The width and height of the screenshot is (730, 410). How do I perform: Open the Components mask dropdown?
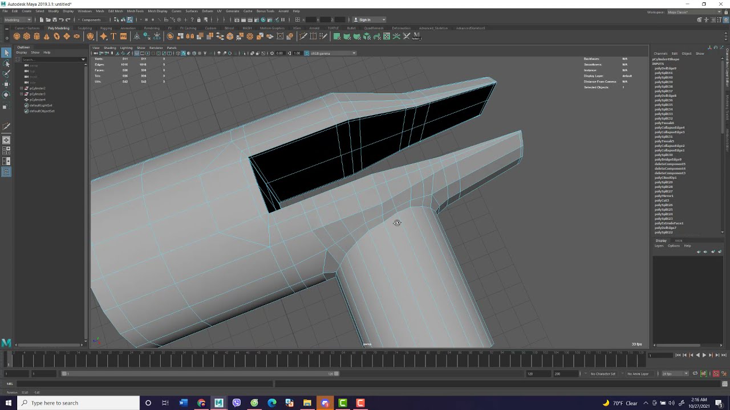[x=93, y=20]
